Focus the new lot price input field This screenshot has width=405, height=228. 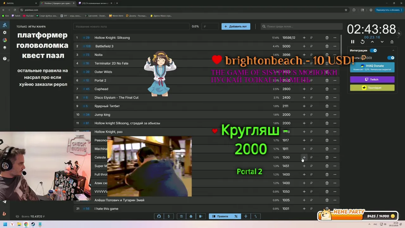210,27
